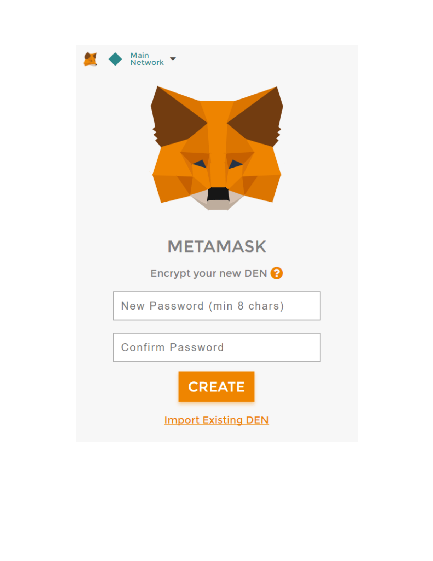
Task: Click the word 'Main' in the header
Action: (x=140, y=55)
